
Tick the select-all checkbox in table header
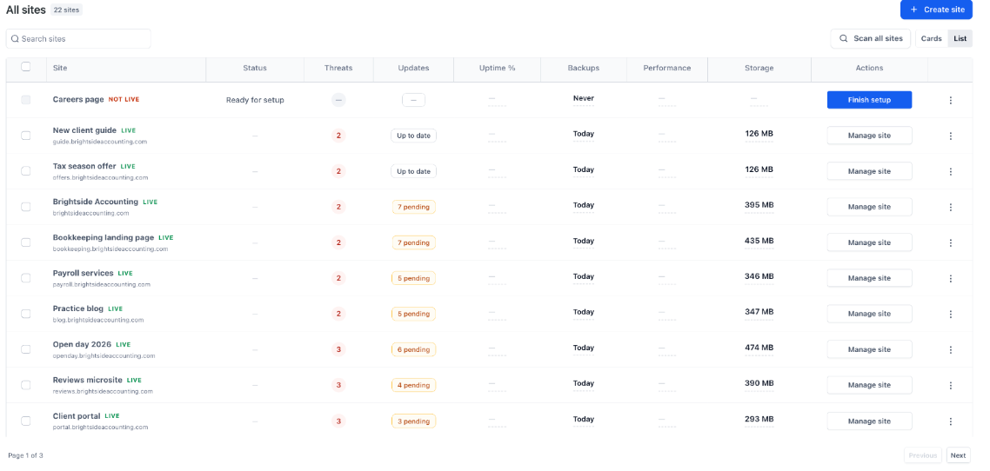pos(26,67)
